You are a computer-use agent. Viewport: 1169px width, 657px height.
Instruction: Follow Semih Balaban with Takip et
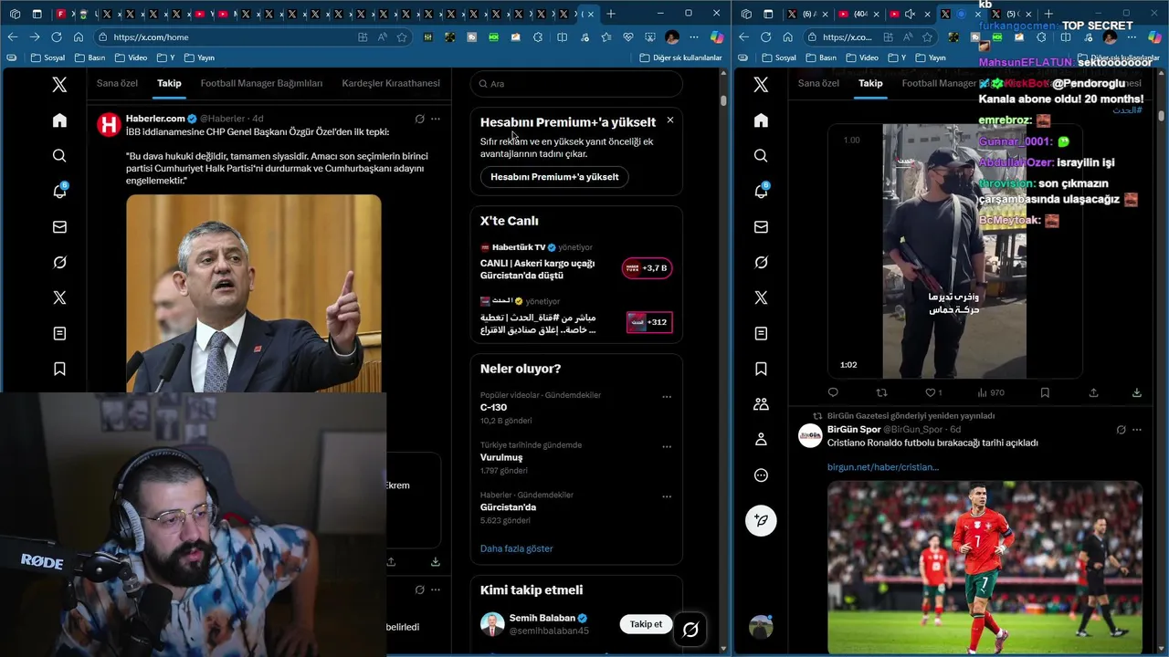click(x=646, y=624)
